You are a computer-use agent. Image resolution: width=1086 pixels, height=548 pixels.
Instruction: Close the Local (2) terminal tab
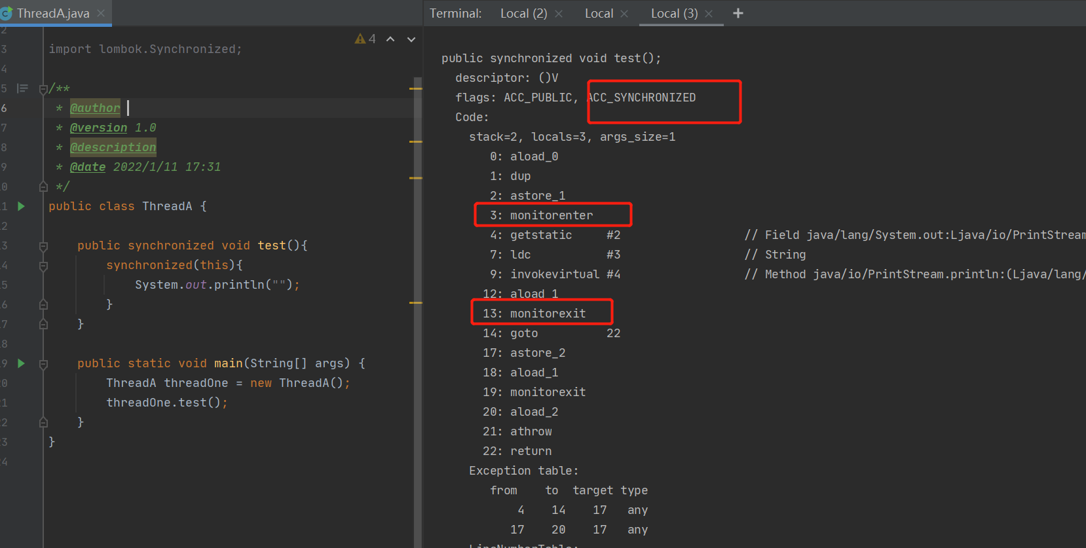(559, 14)
